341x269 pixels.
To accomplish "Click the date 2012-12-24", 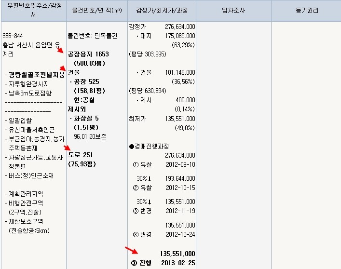I will click(x=180, y=234).
